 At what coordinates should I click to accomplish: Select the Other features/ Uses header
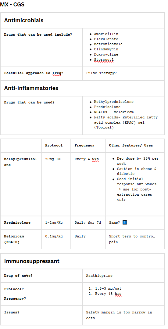tap(131, 145)
